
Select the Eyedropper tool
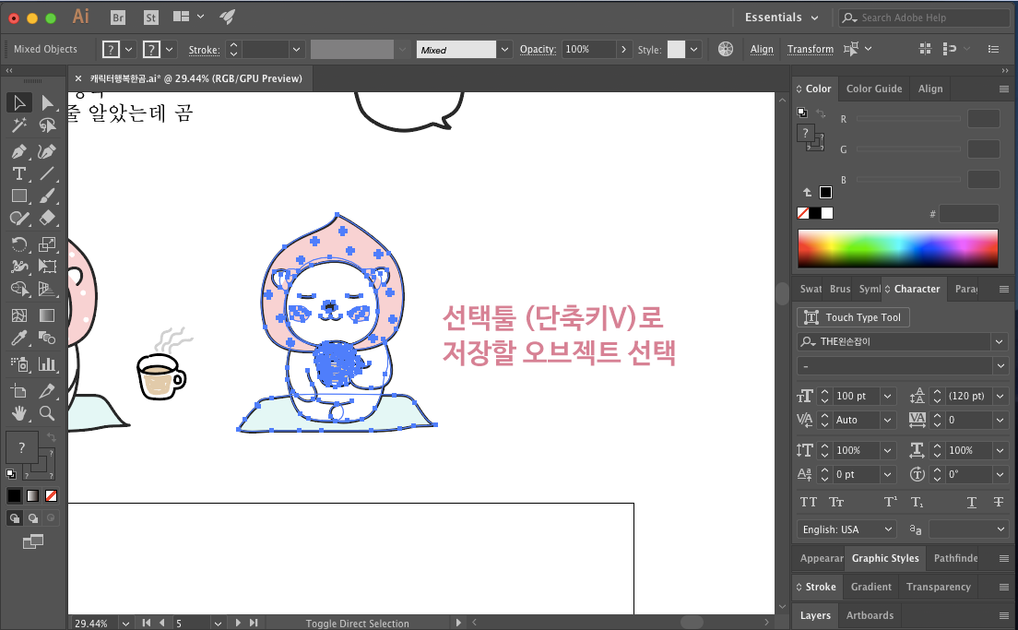(x=18, y=338)
